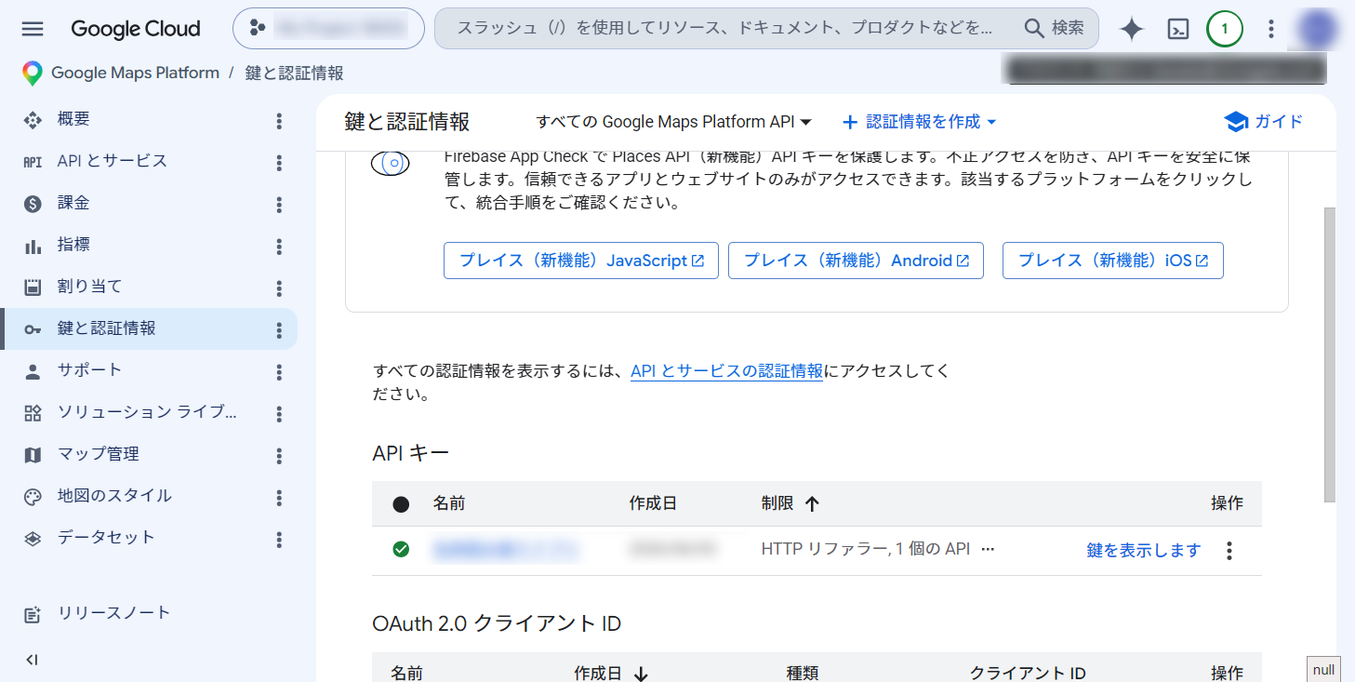
Task: Open more options for API とサービス
Action: pos(279,163)
